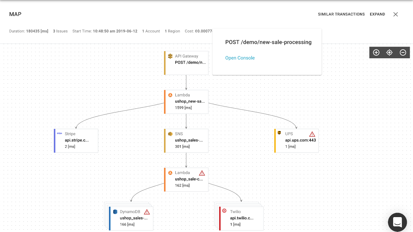The height and width of the screenshot is (232, 413).
Task: Select the UPS api.ups.com:443 label
Action: point(300,140)
